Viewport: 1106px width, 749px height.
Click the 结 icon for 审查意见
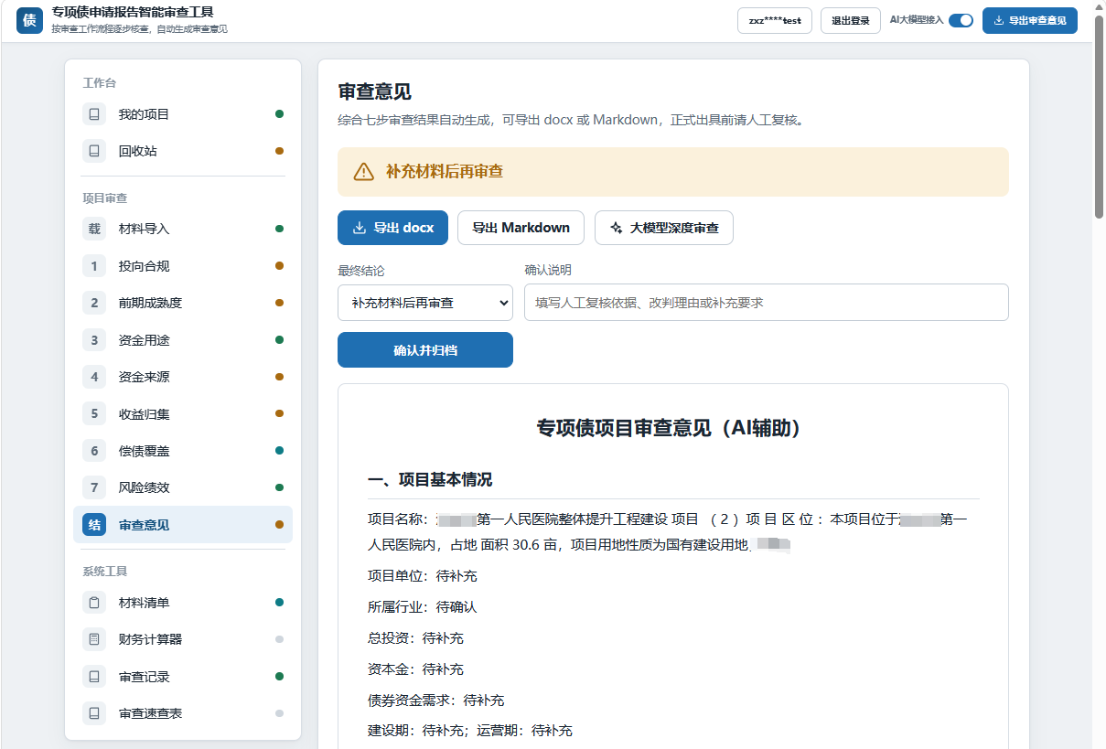pos(94,525)
